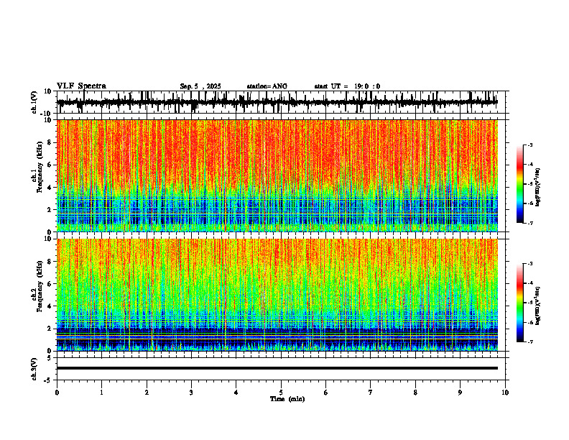Click the "ch.1(V)" axis label of waveform panel
This screenshot has height=440, width=569.
point(34,102)
